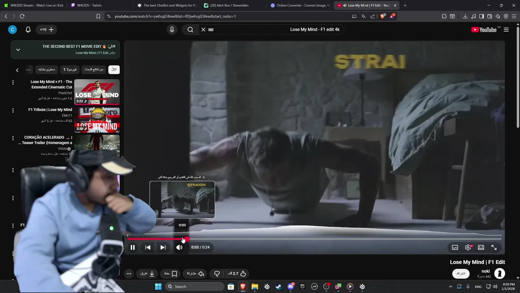
Task: Open Brave Wallet icon
Action: click(490, 16)
